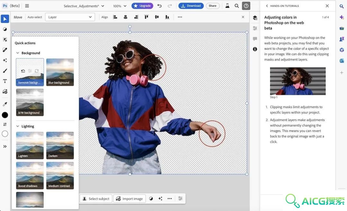This screenshot has height=211, width=347.
Task: Open the help question mark icon
Action: click(x=246, y=6)
